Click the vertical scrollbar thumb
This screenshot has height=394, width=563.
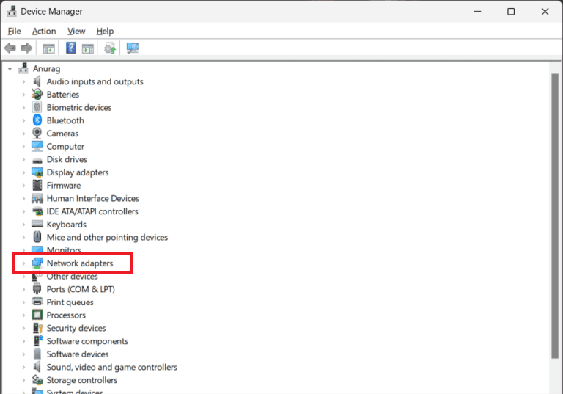(555, 216)
